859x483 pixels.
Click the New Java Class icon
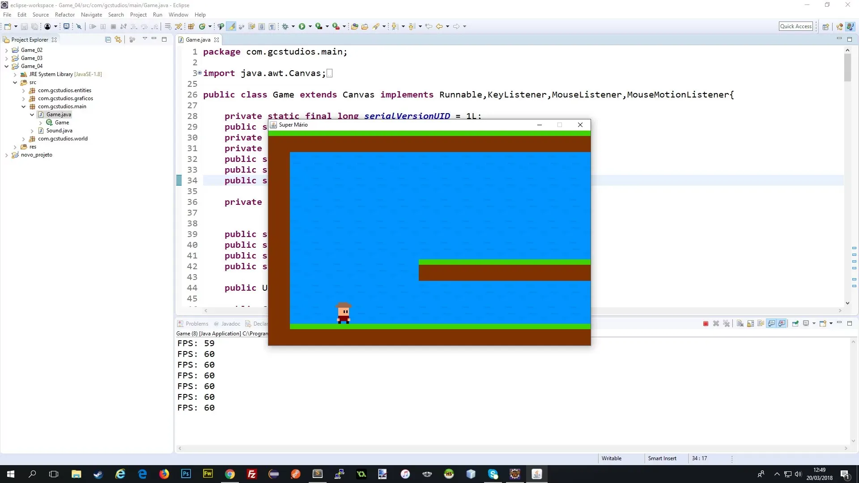click(202, 26)
